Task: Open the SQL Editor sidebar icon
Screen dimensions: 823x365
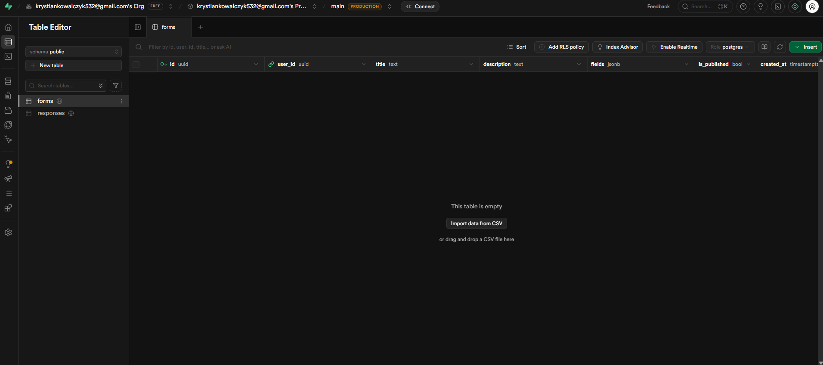Action: coord(8,56)
